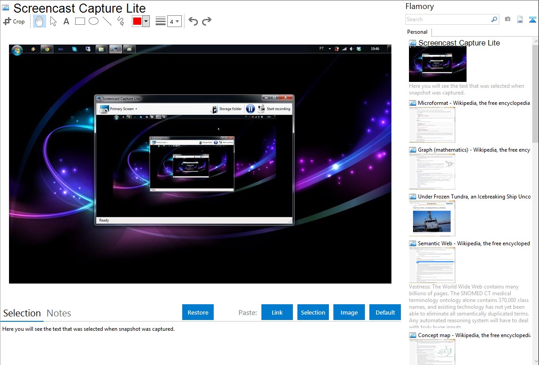Open the Selection tab
The height and width of the screenshot is (365, 539).
point(22,313)
